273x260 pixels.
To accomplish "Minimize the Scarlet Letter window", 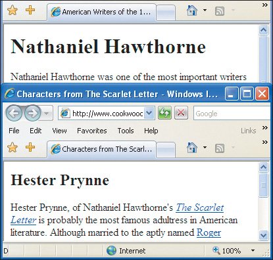I will (x=231, y=94).
